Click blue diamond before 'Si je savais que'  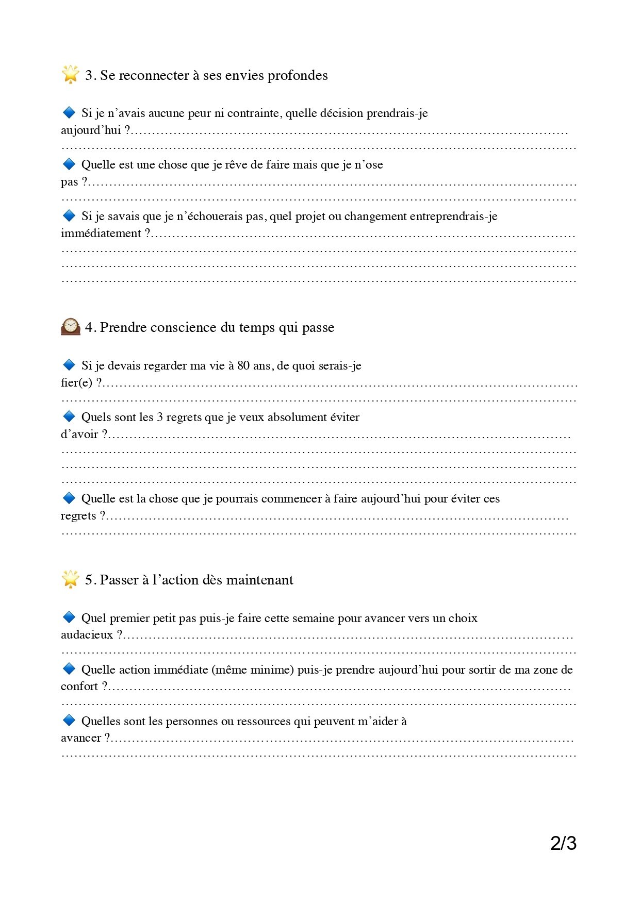pos(69,215)
